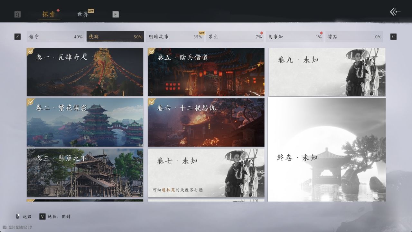
Task: Select the 鎮守 40% category
Action: pyautogui.click(x=56, y=37)
